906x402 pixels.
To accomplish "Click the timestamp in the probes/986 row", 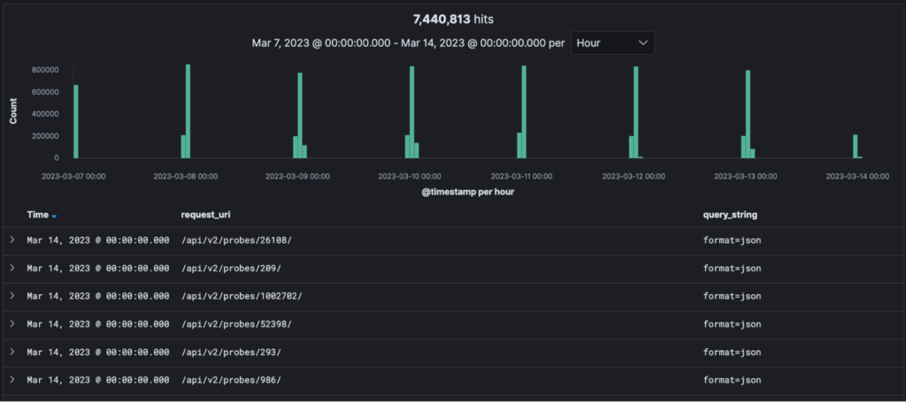I will pos(98,380).
